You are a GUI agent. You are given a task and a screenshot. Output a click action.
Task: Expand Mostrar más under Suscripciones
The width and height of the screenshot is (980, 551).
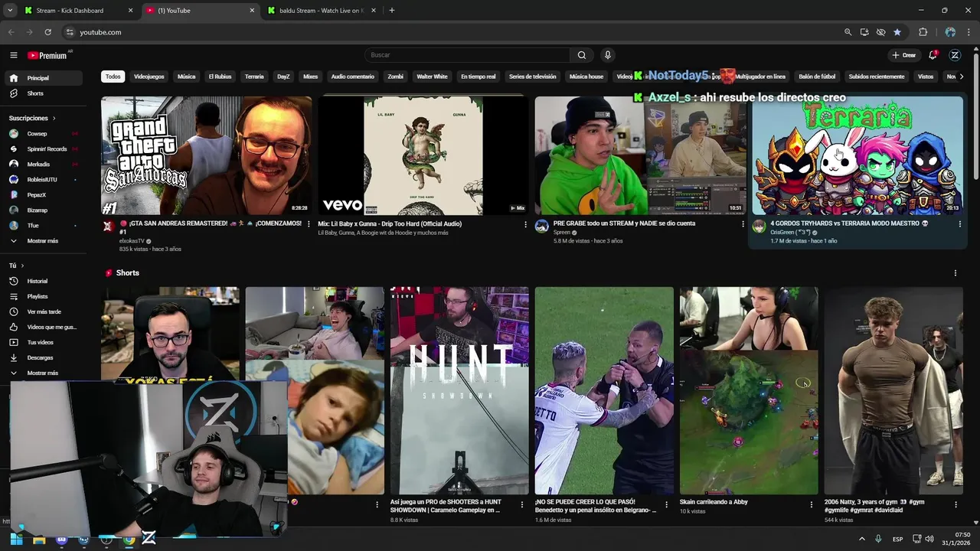[43, 241]
